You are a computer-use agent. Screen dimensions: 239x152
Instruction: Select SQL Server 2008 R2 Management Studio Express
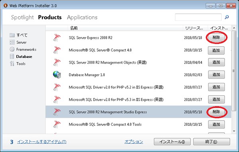point(108,112)
